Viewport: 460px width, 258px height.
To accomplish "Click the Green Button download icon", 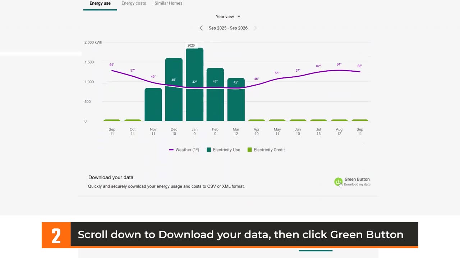I will tap(338, 182).
